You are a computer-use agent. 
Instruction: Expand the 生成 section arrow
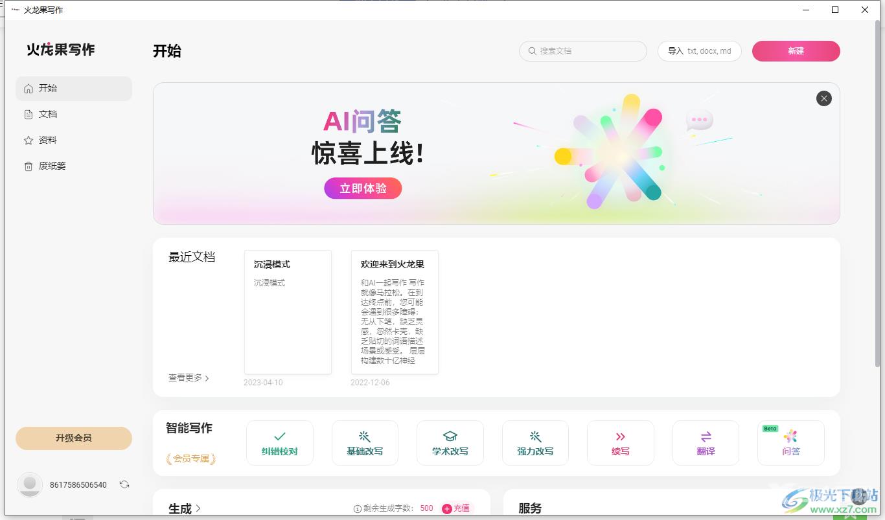point(198,509)
